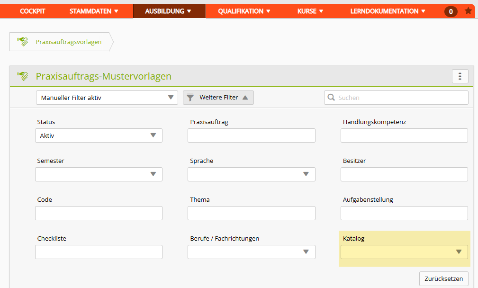The image size is (478, 288).
Task: Click the Semester label
Action: click(x=51, y=161)
